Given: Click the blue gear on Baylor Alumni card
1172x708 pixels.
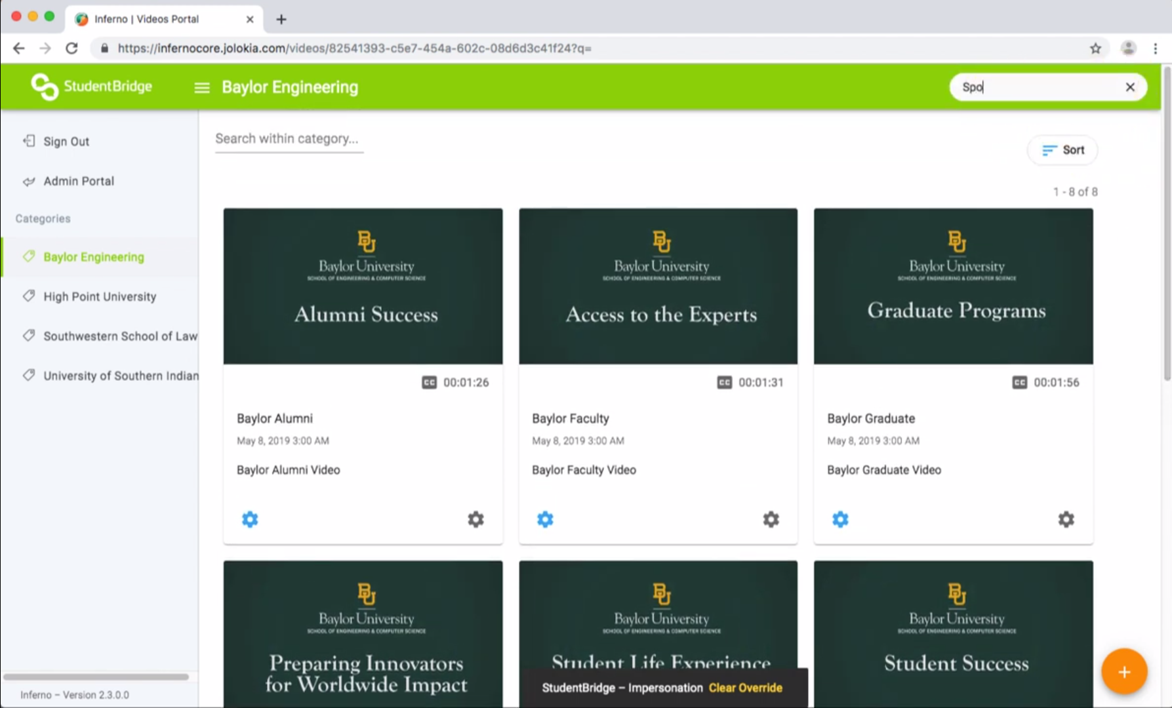Looking at the screenshot, I should pos(250,519).
